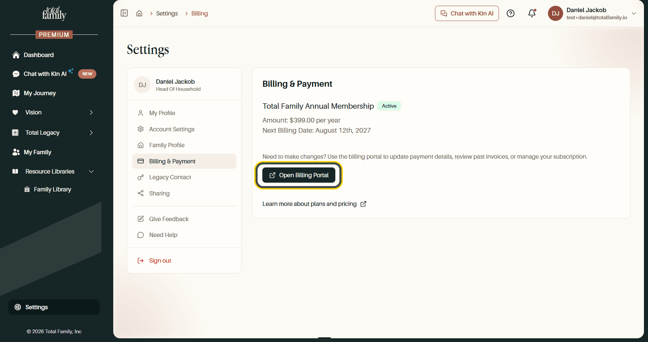648x342 pixels.
Task: Click the email test+daniel@totalfamily.io
Action: 597,18
